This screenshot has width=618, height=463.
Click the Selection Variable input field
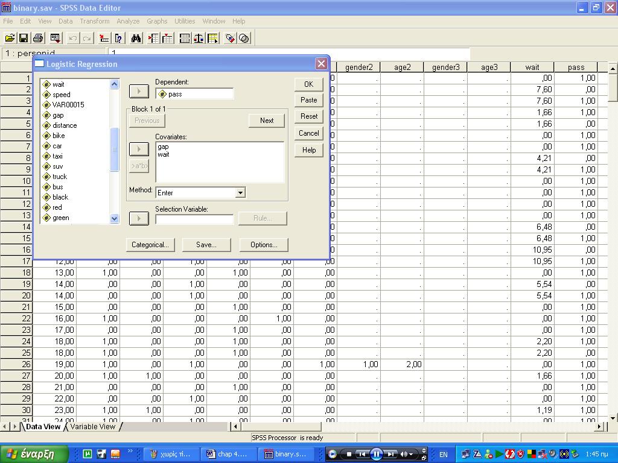[194, 219]
